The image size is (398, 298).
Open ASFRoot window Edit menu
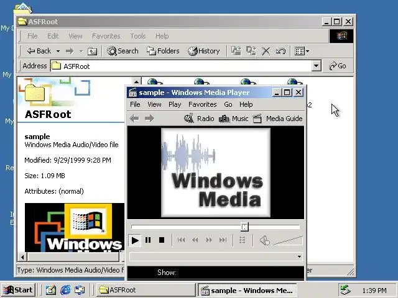(53, 36)
